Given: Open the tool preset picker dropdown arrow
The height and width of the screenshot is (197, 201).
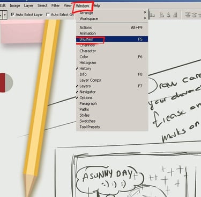Looking at the screenshot, I should tap(5, 15).
